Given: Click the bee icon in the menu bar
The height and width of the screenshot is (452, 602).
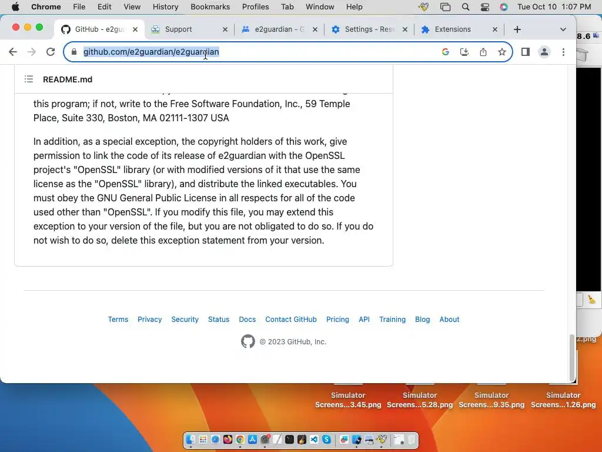Looking at the screenshot, I should (x=423, y=7).
